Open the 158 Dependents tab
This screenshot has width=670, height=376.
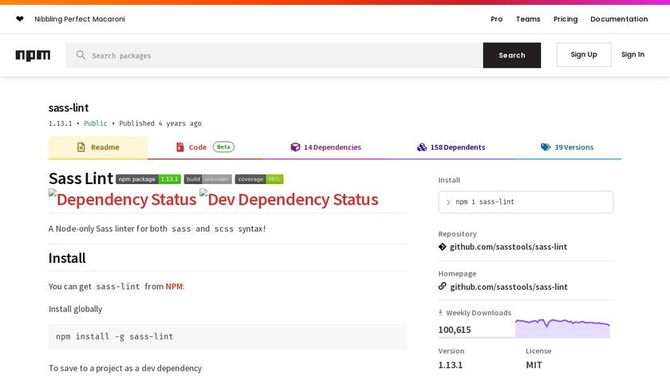[451, 147]
